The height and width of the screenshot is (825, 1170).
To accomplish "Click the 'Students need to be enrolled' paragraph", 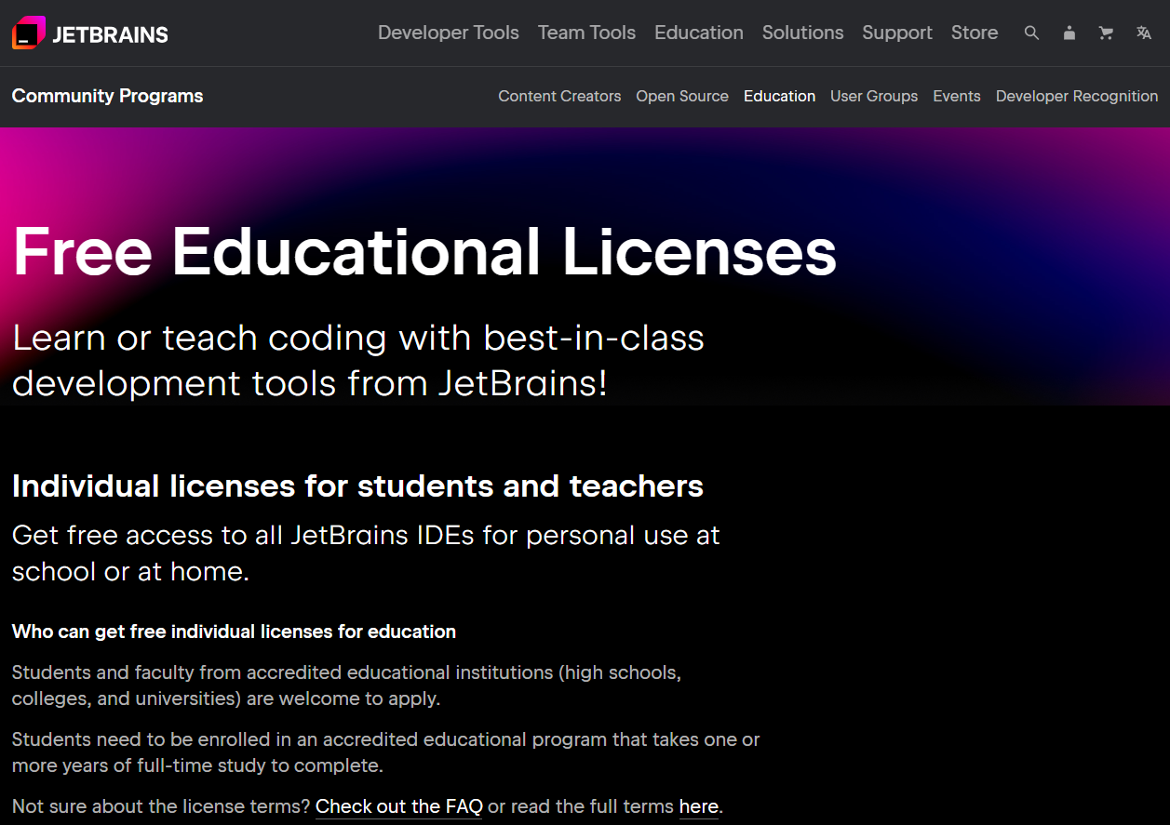I will (x=385, y=752).
